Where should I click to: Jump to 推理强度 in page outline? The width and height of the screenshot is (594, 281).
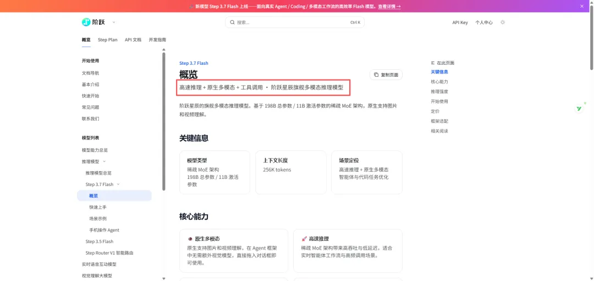(439, 92)
